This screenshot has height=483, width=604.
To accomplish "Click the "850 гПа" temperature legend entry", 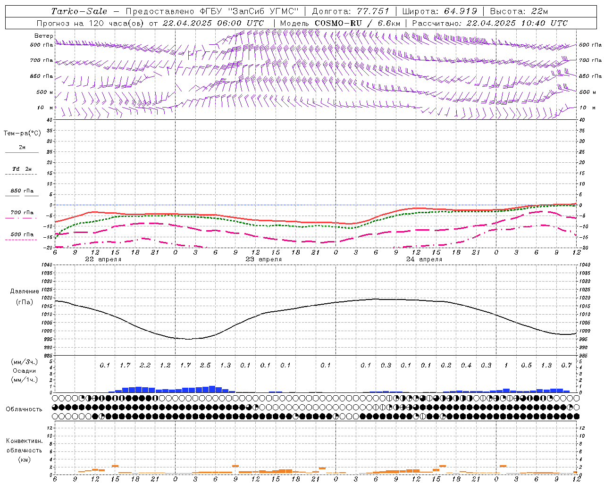I will point(22,191).
